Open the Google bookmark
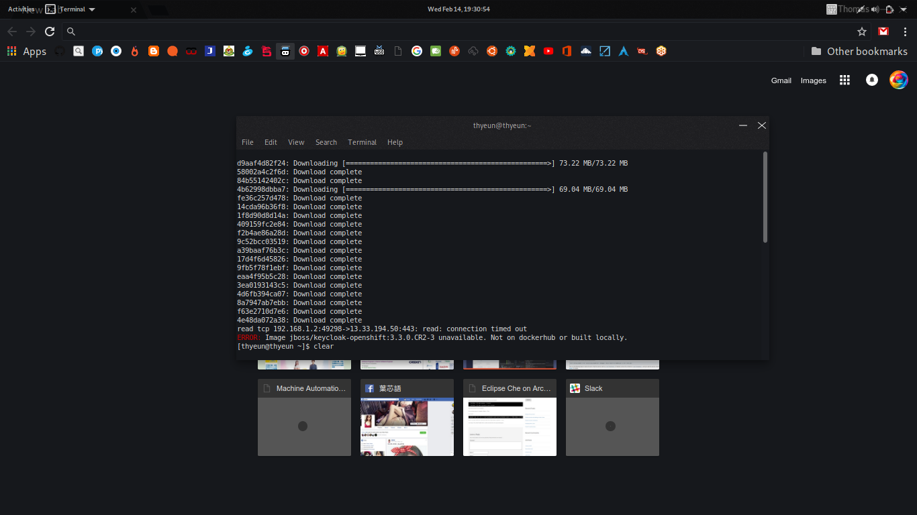 [416, 51]
